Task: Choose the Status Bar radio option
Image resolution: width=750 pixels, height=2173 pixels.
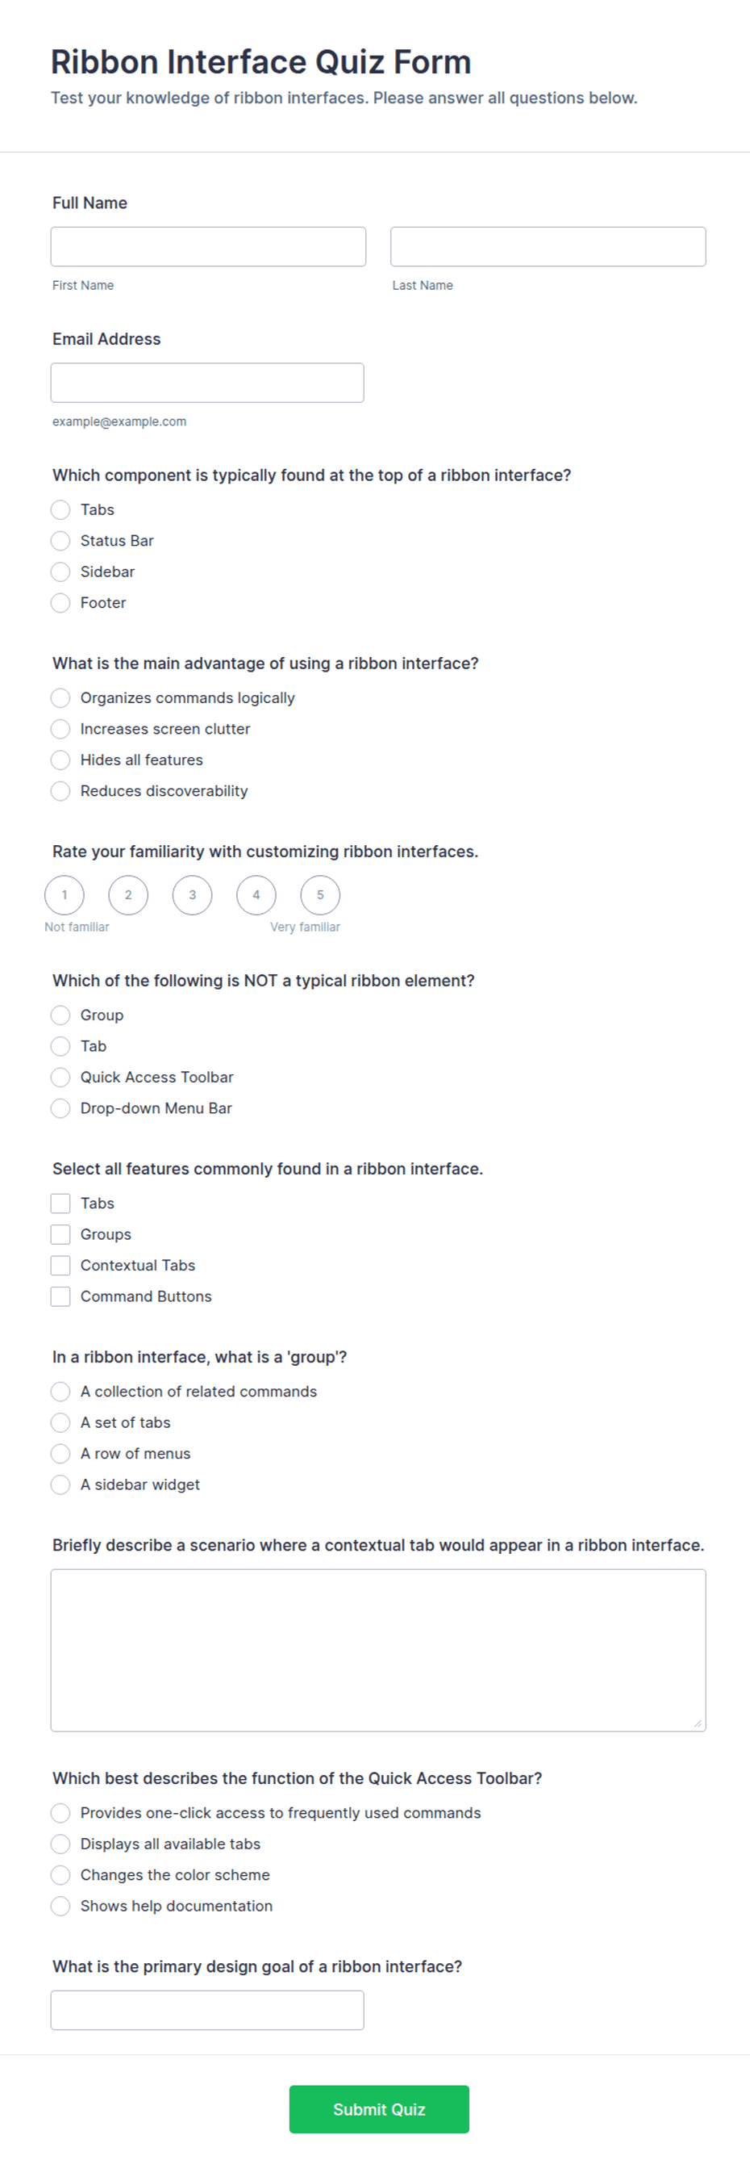Action: coord(60,541)
